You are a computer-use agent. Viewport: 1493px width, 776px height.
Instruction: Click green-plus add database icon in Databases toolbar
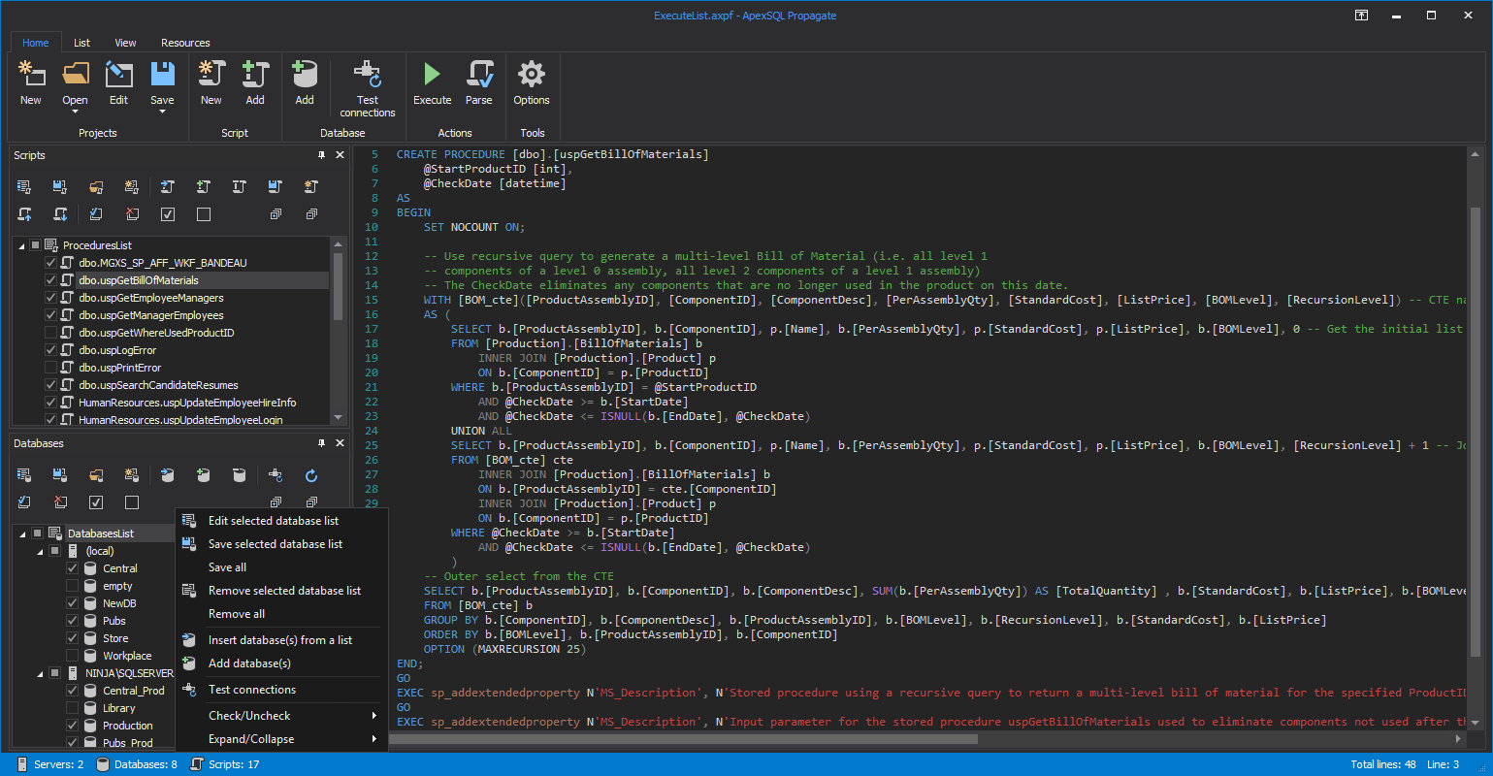(204, 475)
